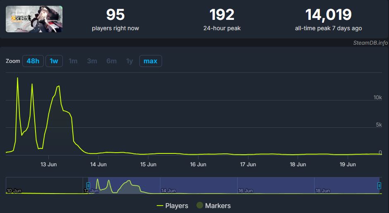This screenshot has height=213, width=389.
Task: Click the SteamDB.info credit text
Action: pyautogui.click(x=370, y=43)
